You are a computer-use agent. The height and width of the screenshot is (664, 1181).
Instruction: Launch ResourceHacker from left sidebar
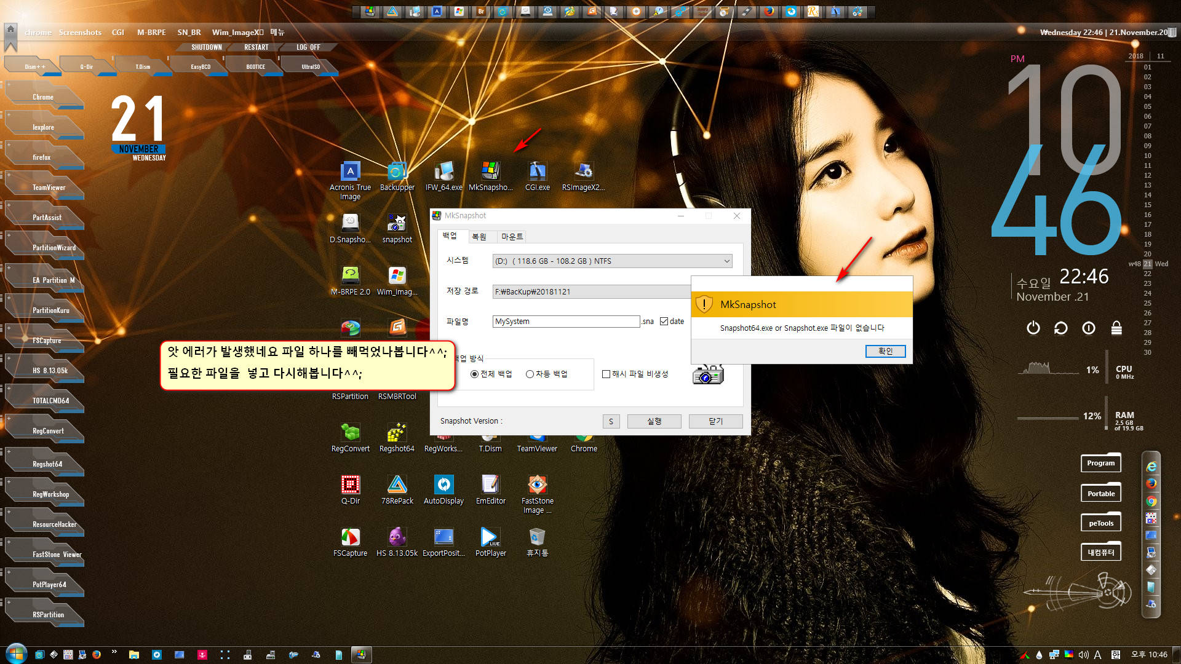46,523
